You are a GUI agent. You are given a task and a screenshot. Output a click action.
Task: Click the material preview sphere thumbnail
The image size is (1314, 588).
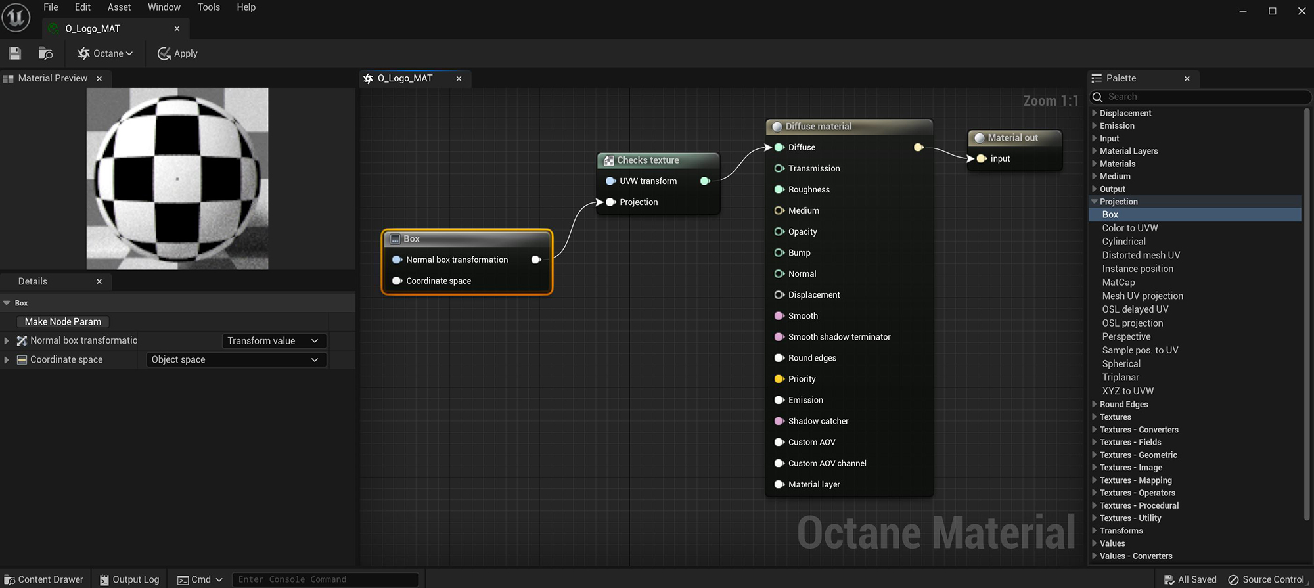coord(177,179)
